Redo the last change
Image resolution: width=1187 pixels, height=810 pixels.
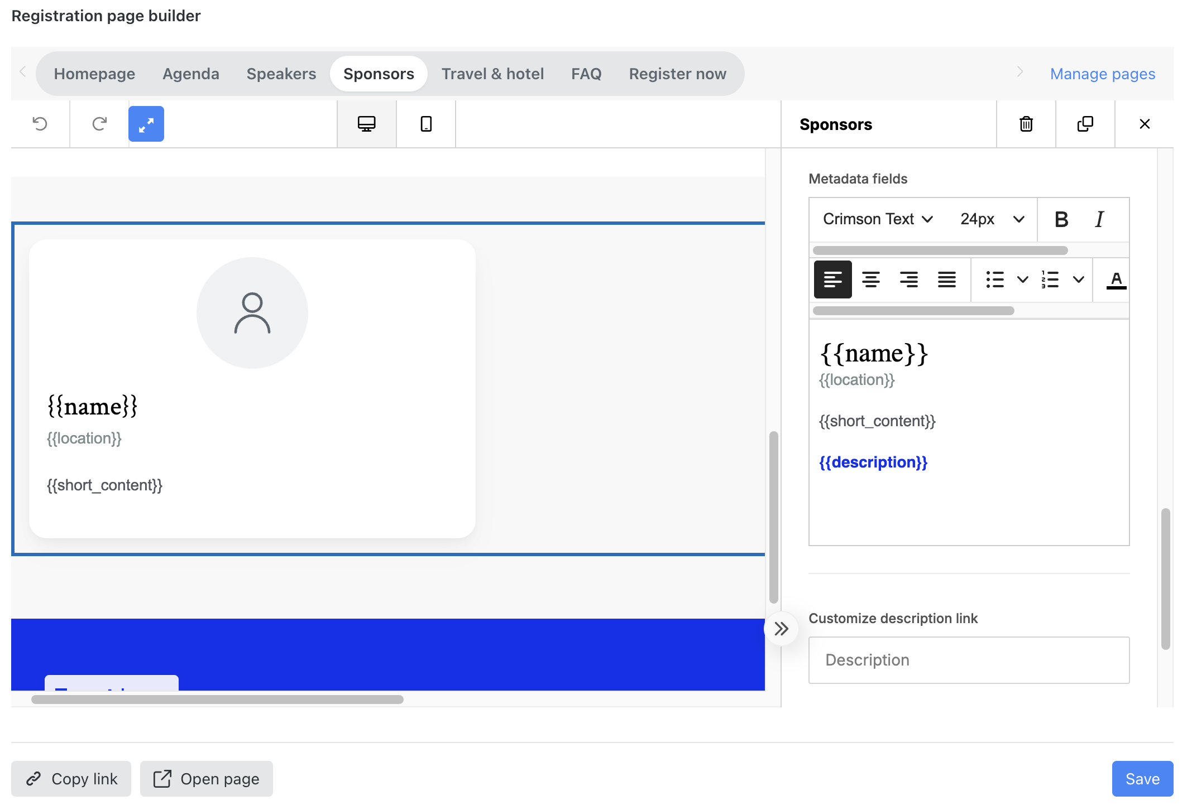[x=99, y=124]
